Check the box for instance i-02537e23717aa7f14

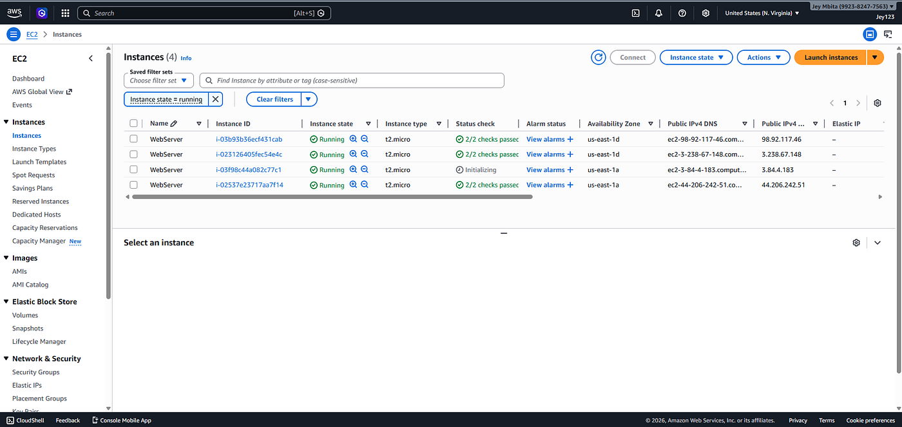pos(133,185)
